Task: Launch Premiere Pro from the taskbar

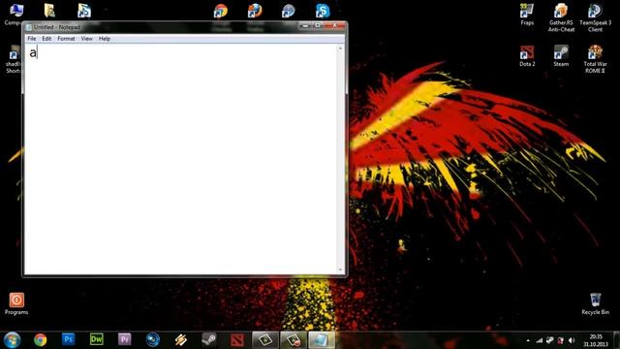Action: (x=125, y=339)
